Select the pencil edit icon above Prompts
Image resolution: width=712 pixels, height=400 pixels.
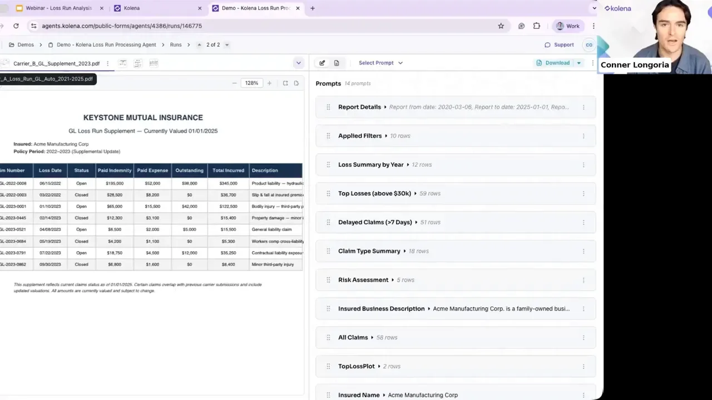coord(322,63)
